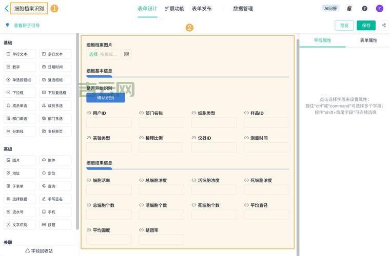Click the 稀释比例 input field
Image resolution: width=390 pixels, height=256 pixels.
tap(162, 147)
